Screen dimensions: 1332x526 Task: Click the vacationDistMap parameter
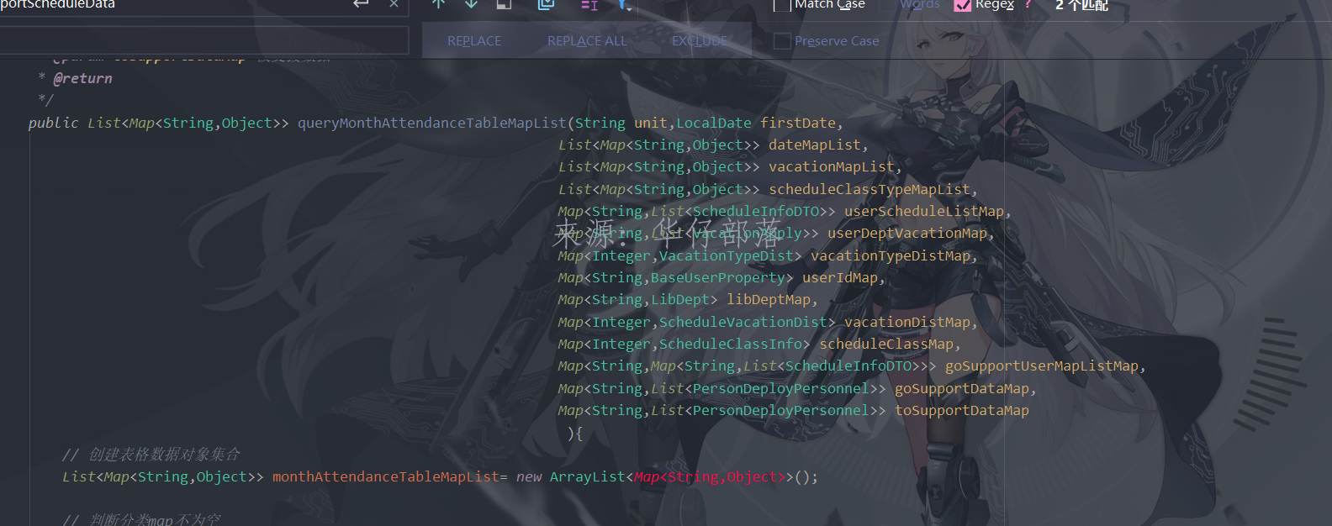[907, 322]
